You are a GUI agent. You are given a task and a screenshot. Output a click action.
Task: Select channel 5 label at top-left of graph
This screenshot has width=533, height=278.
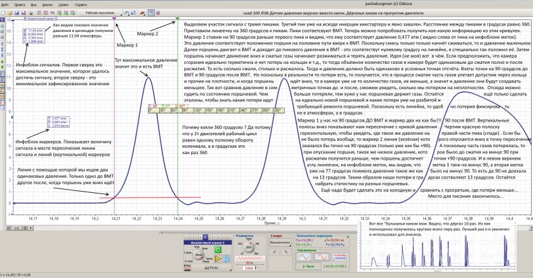[3, 19]
